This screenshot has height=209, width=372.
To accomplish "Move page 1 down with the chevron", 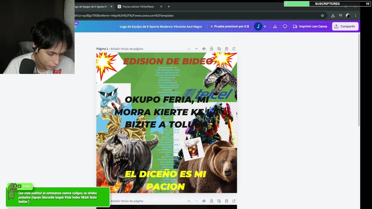I will pos(196,49).
